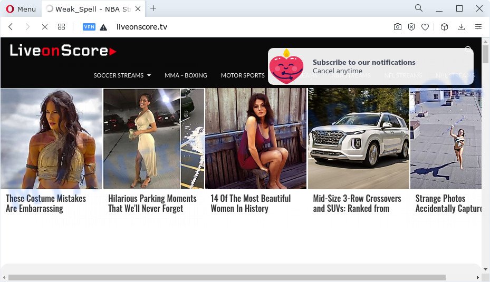Open the downloads icon
490x282 pixels.
pos(461,27)
